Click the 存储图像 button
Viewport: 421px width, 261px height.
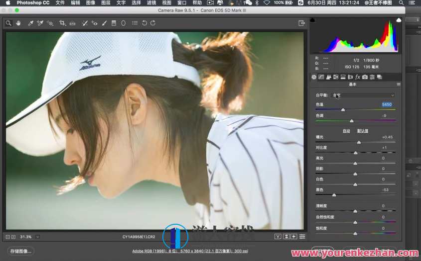(x=20, y=251)
